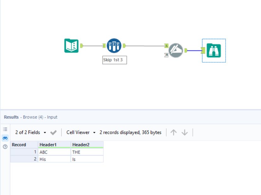
Task: Click the Skip 1st 3 annotation label
Action: pos(114,60)
